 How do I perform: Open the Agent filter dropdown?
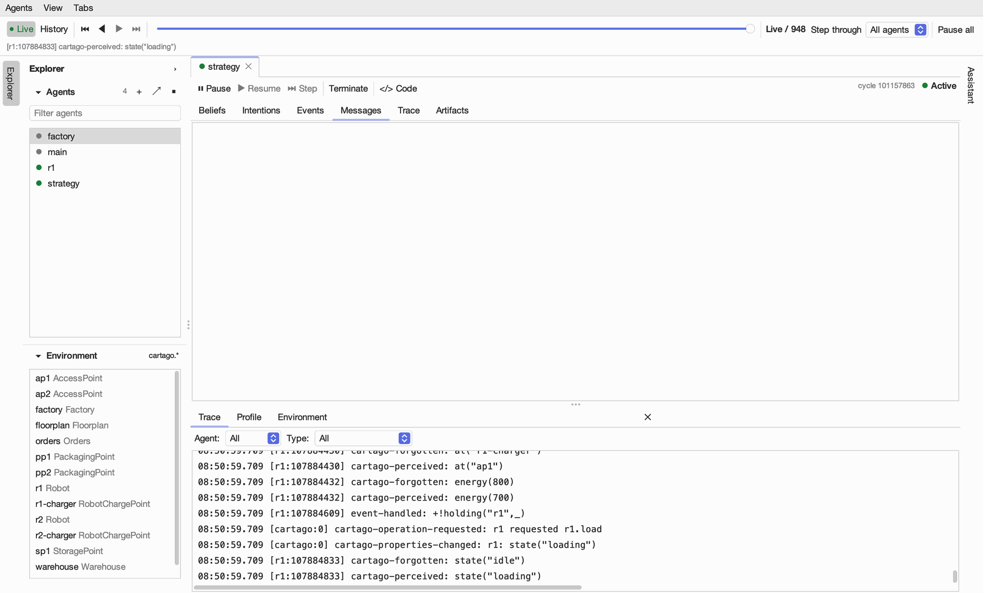pyautogui.click(x=253, y=438)
